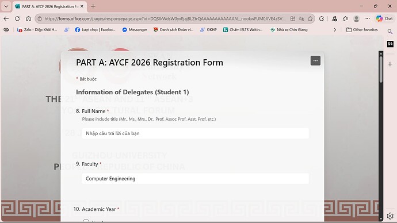
Task: Open the Favorites hub star icon
Action: (345, 18)
